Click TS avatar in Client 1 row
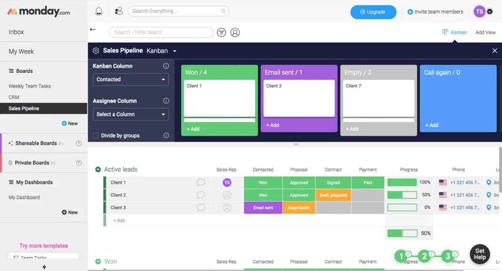Image resolution: width=502 pixels, height=271 pixels. tap(227, 182)
